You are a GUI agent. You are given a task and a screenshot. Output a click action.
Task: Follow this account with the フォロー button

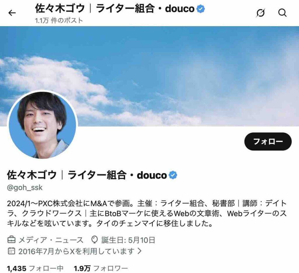pyautogui.click(x=268, y=141)
